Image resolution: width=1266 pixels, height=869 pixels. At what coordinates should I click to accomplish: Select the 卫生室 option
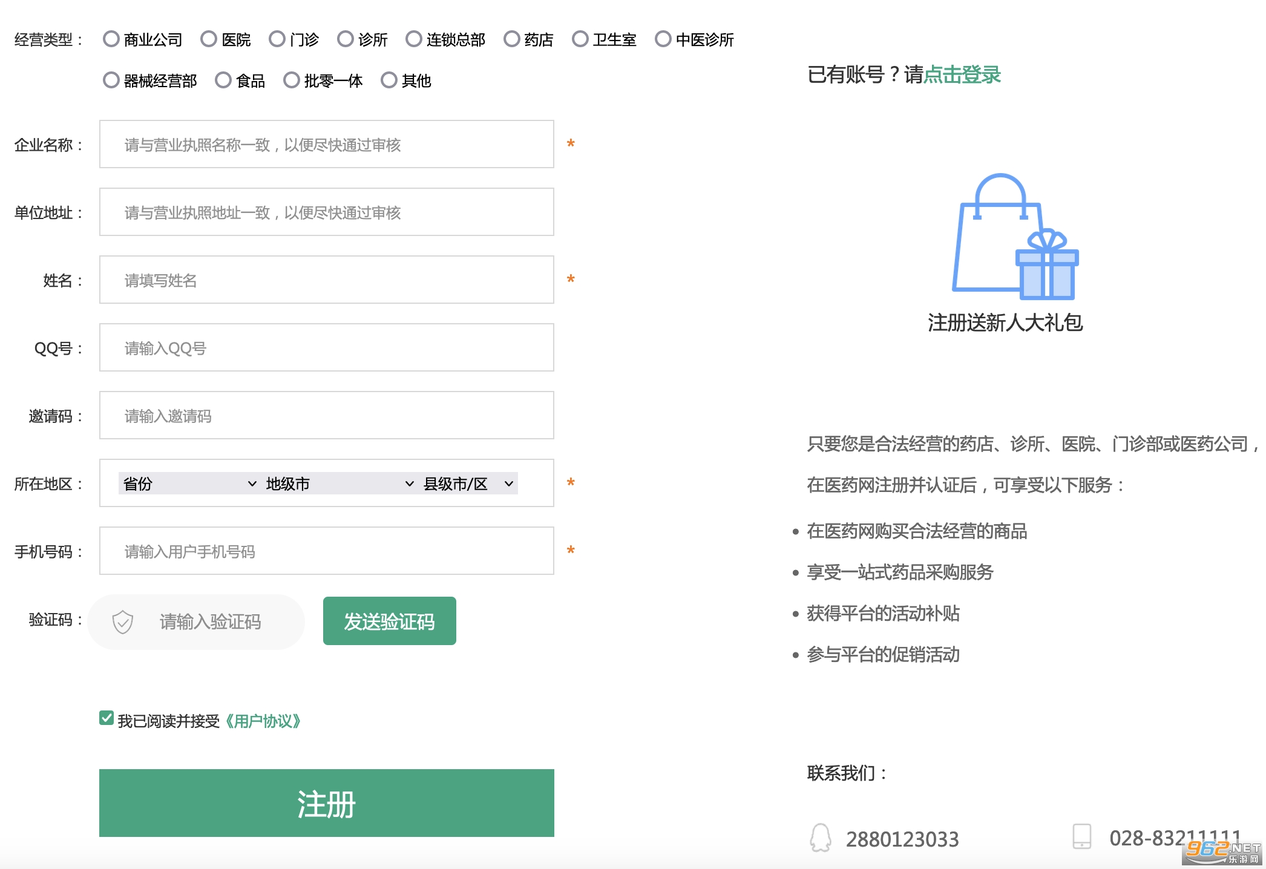pyautogui.click(x=580, y=39)
